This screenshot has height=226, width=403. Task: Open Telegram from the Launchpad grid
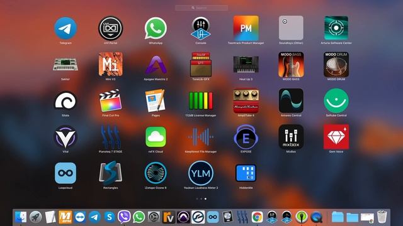[x=65, y=28]
